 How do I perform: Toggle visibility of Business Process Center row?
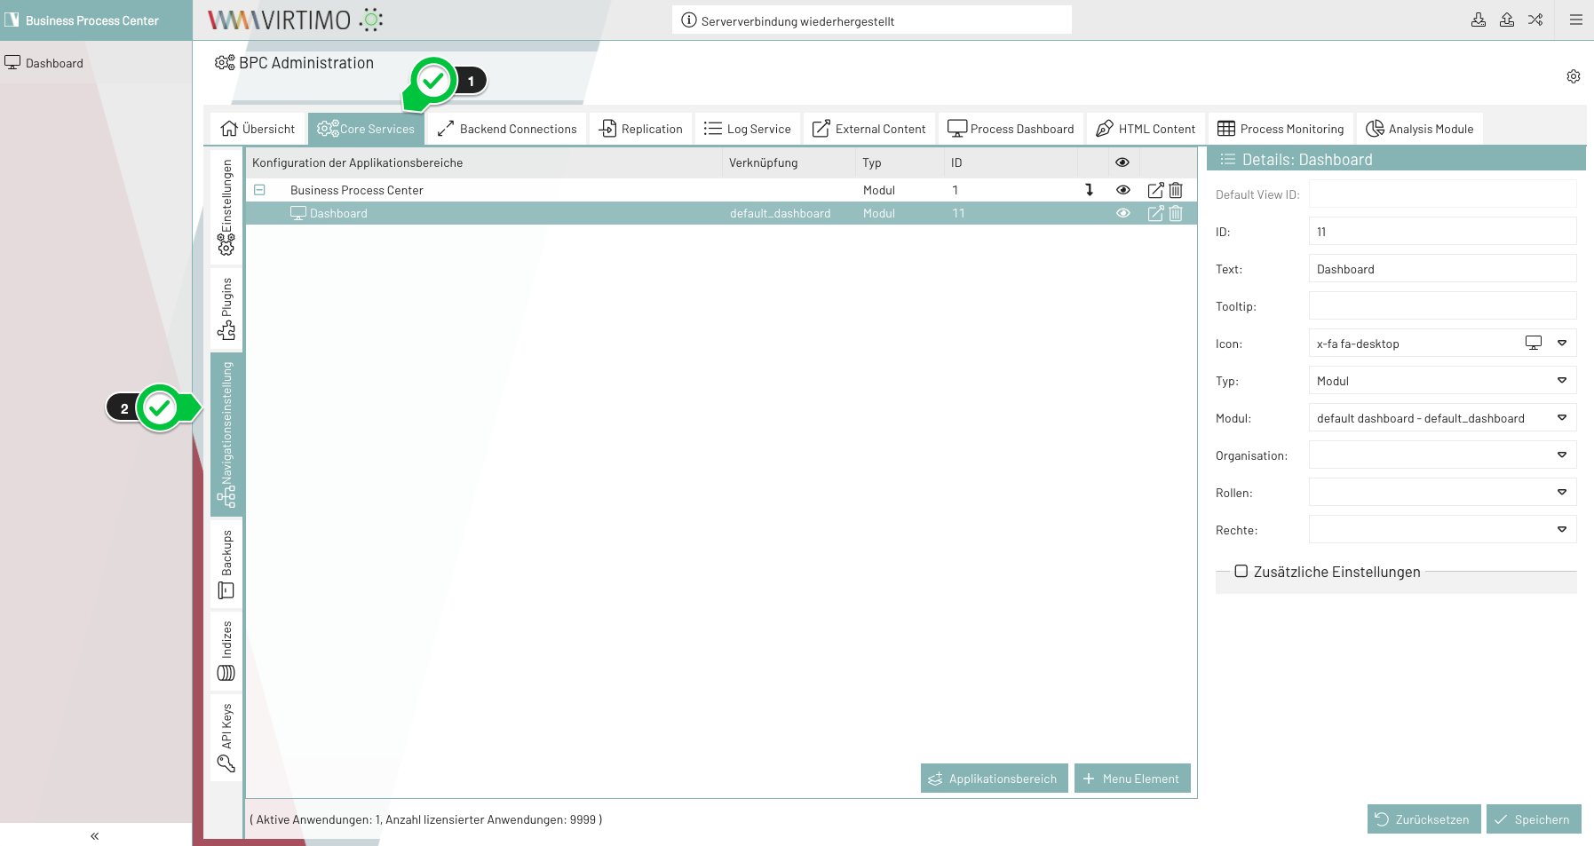point(1123,190)
